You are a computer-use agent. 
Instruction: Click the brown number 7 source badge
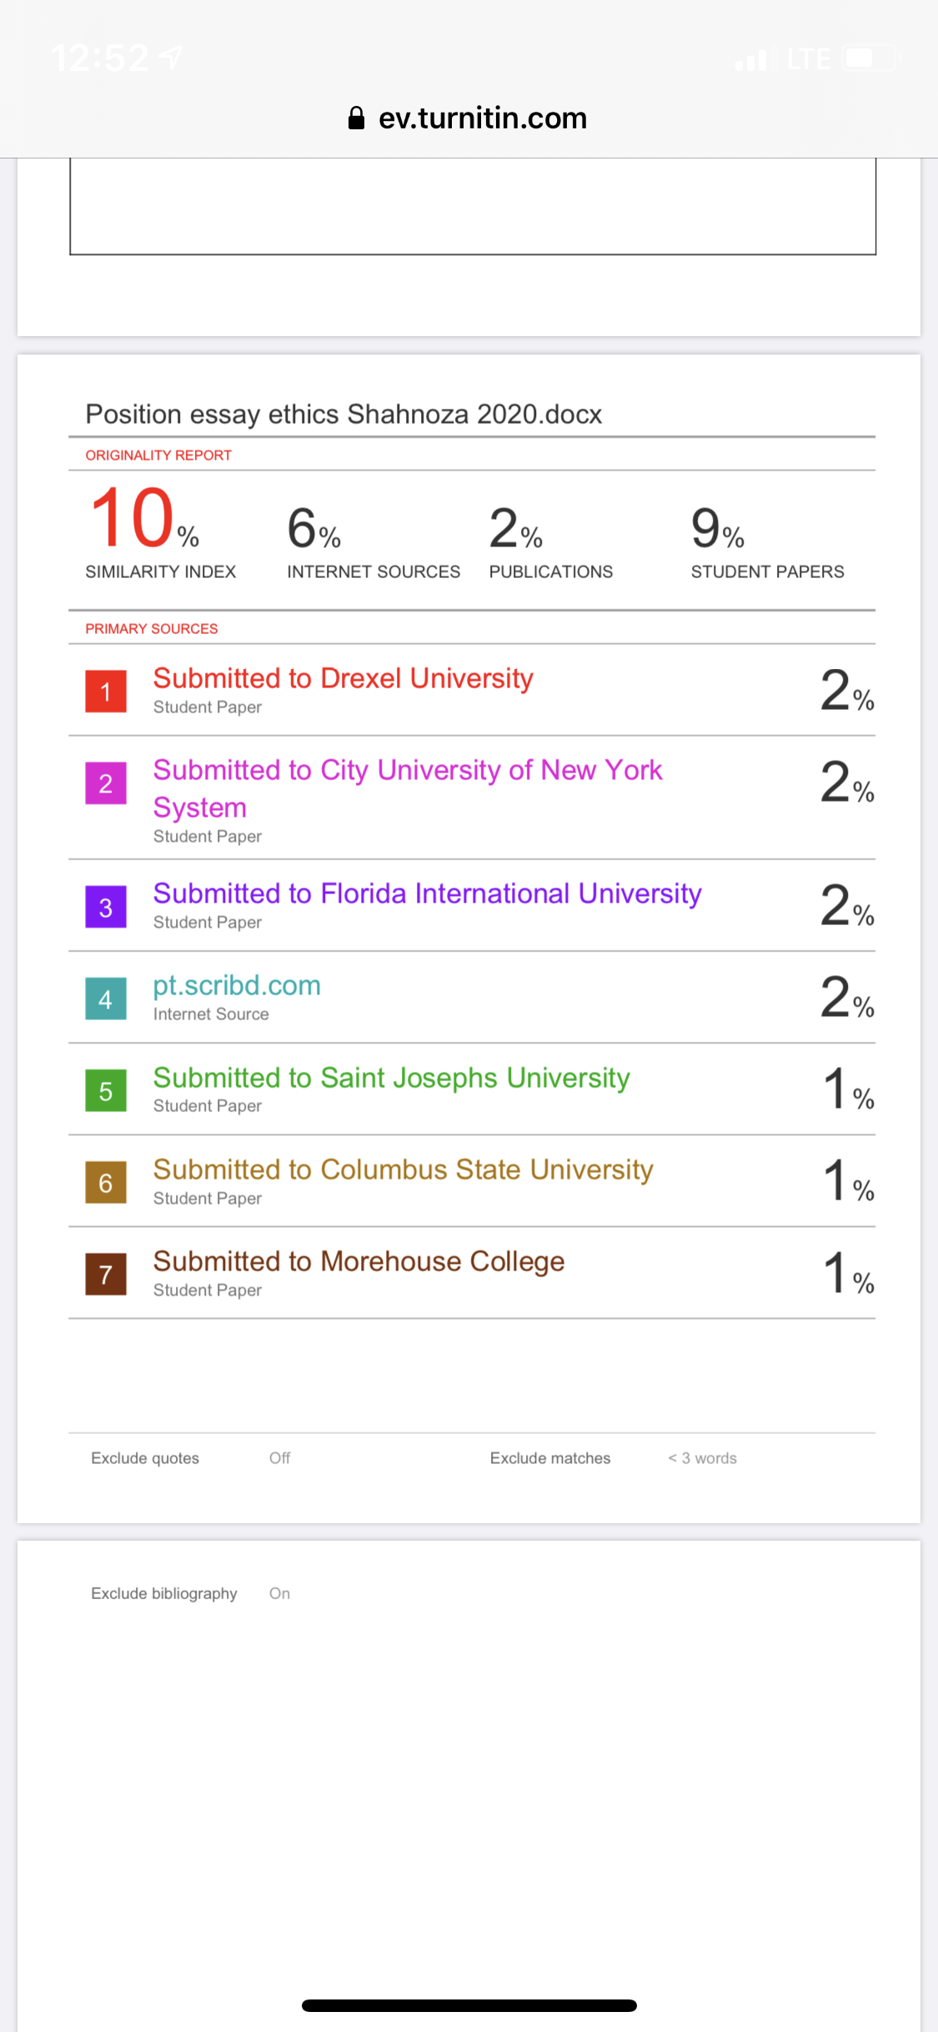pos(106,1275)
